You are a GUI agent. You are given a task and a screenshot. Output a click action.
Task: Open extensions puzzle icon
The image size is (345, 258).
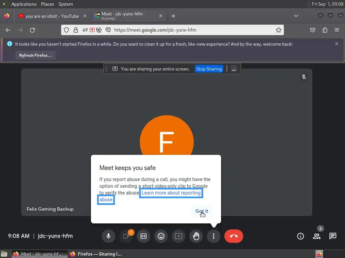pos(325,30)
